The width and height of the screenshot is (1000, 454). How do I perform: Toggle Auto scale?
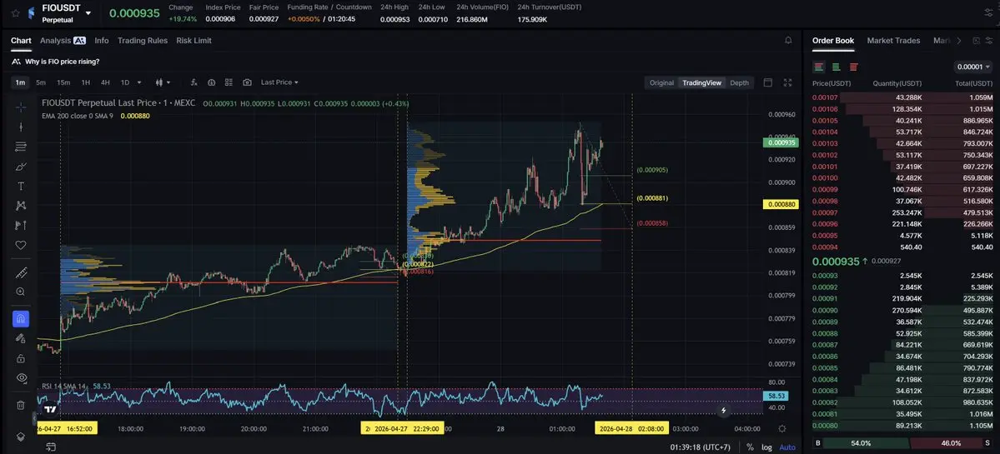787,447
